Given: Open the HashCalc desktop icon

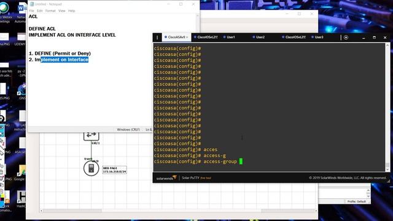Looking at the screenshot, I should coord(21,199).
